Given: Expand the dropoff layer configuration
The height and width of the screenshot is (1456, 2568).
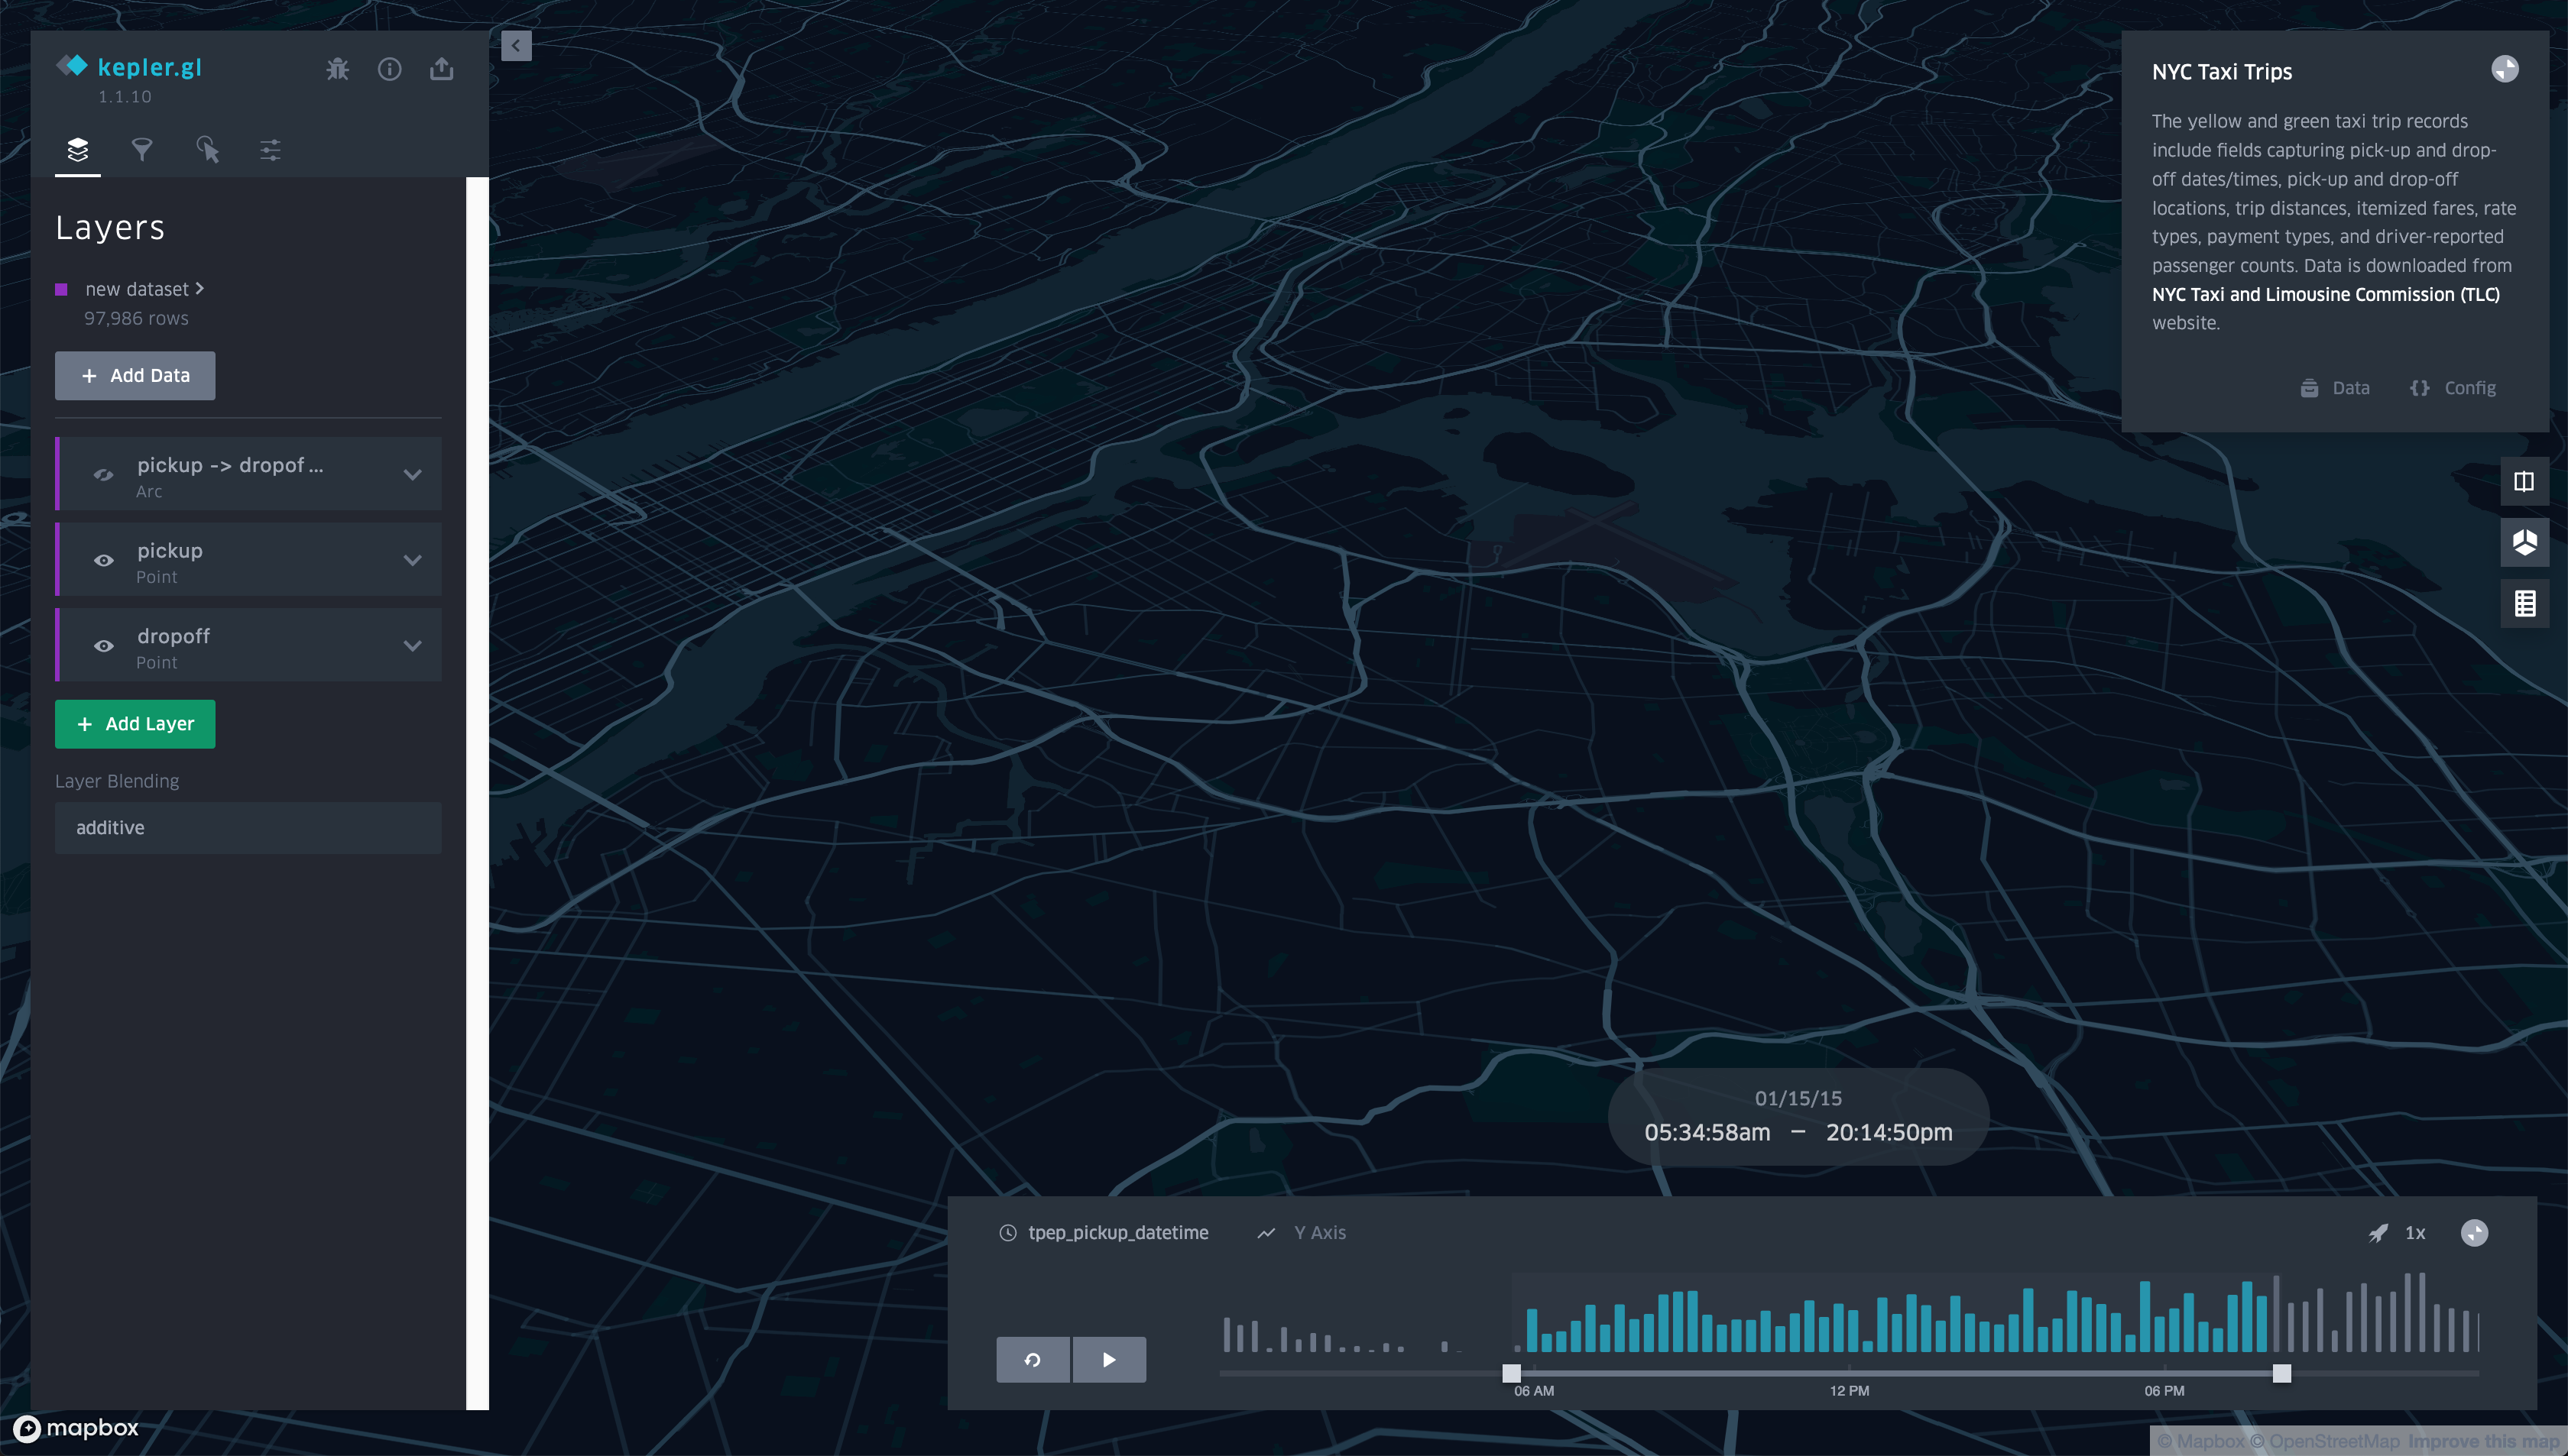Looking at the screenshot, I should (x=412, y=646).
